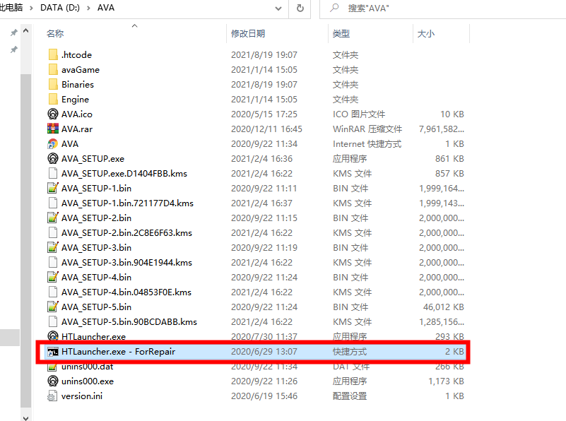Click the first quick access pin icon

pyautogui.click(x=13, y=32)
